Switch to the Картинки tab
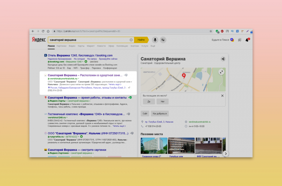Screen dimensions: 282x186 (61, 46)
